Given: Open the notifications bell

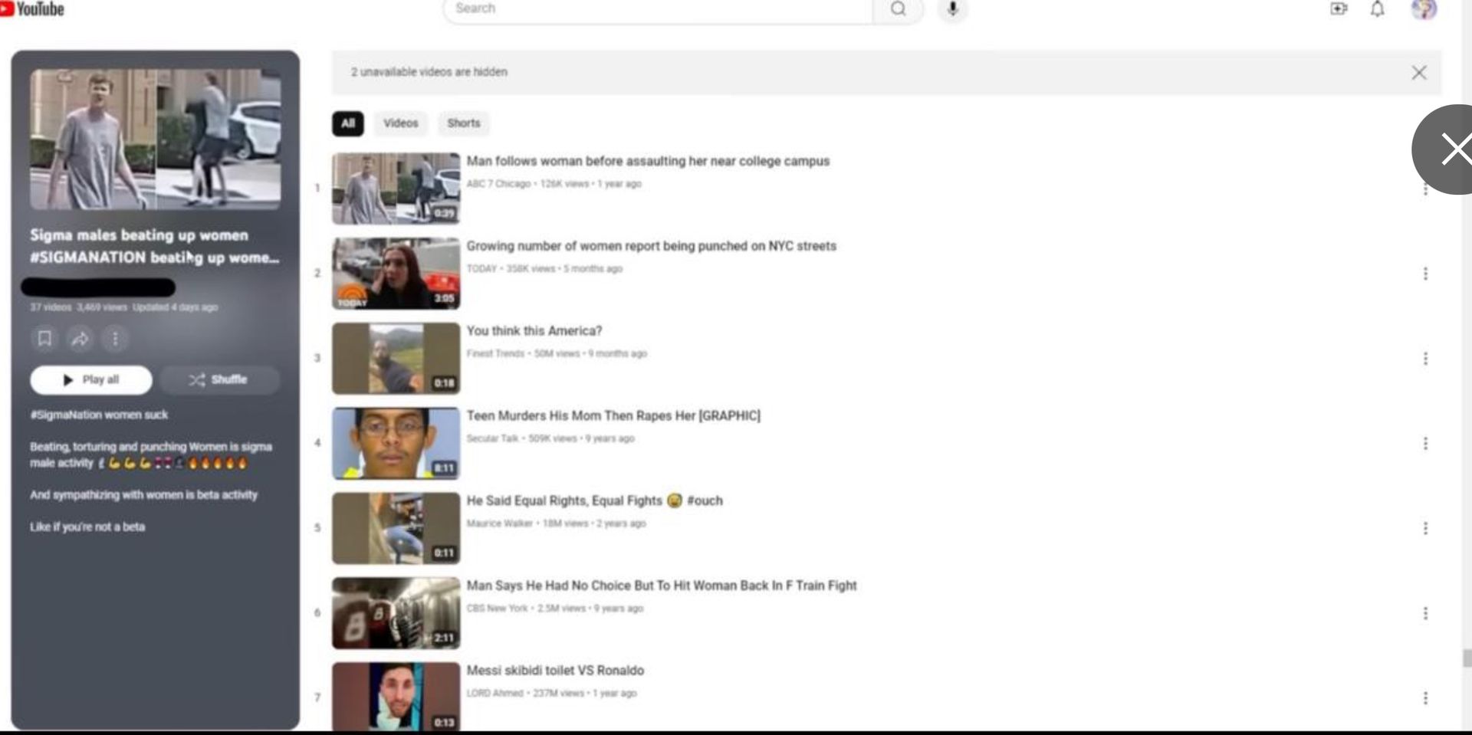Looking at the screenshot, I should 1378,9.
